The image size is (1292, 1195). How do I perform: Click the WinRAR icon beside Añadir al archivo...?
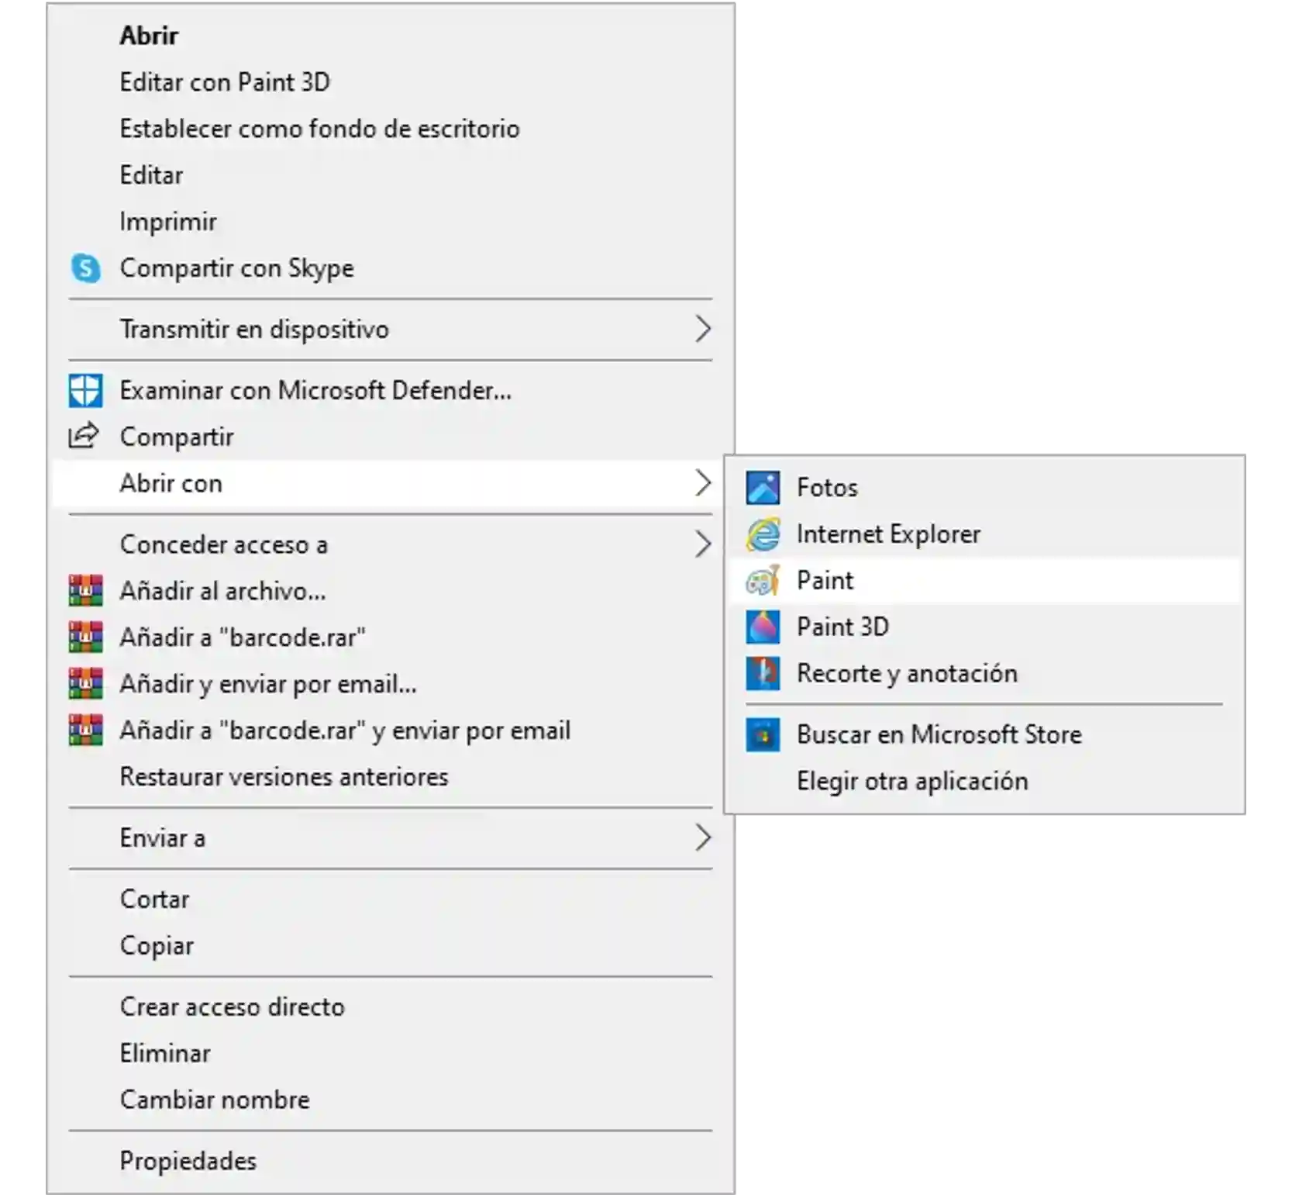pyautogui.click(x=85, y=591)
